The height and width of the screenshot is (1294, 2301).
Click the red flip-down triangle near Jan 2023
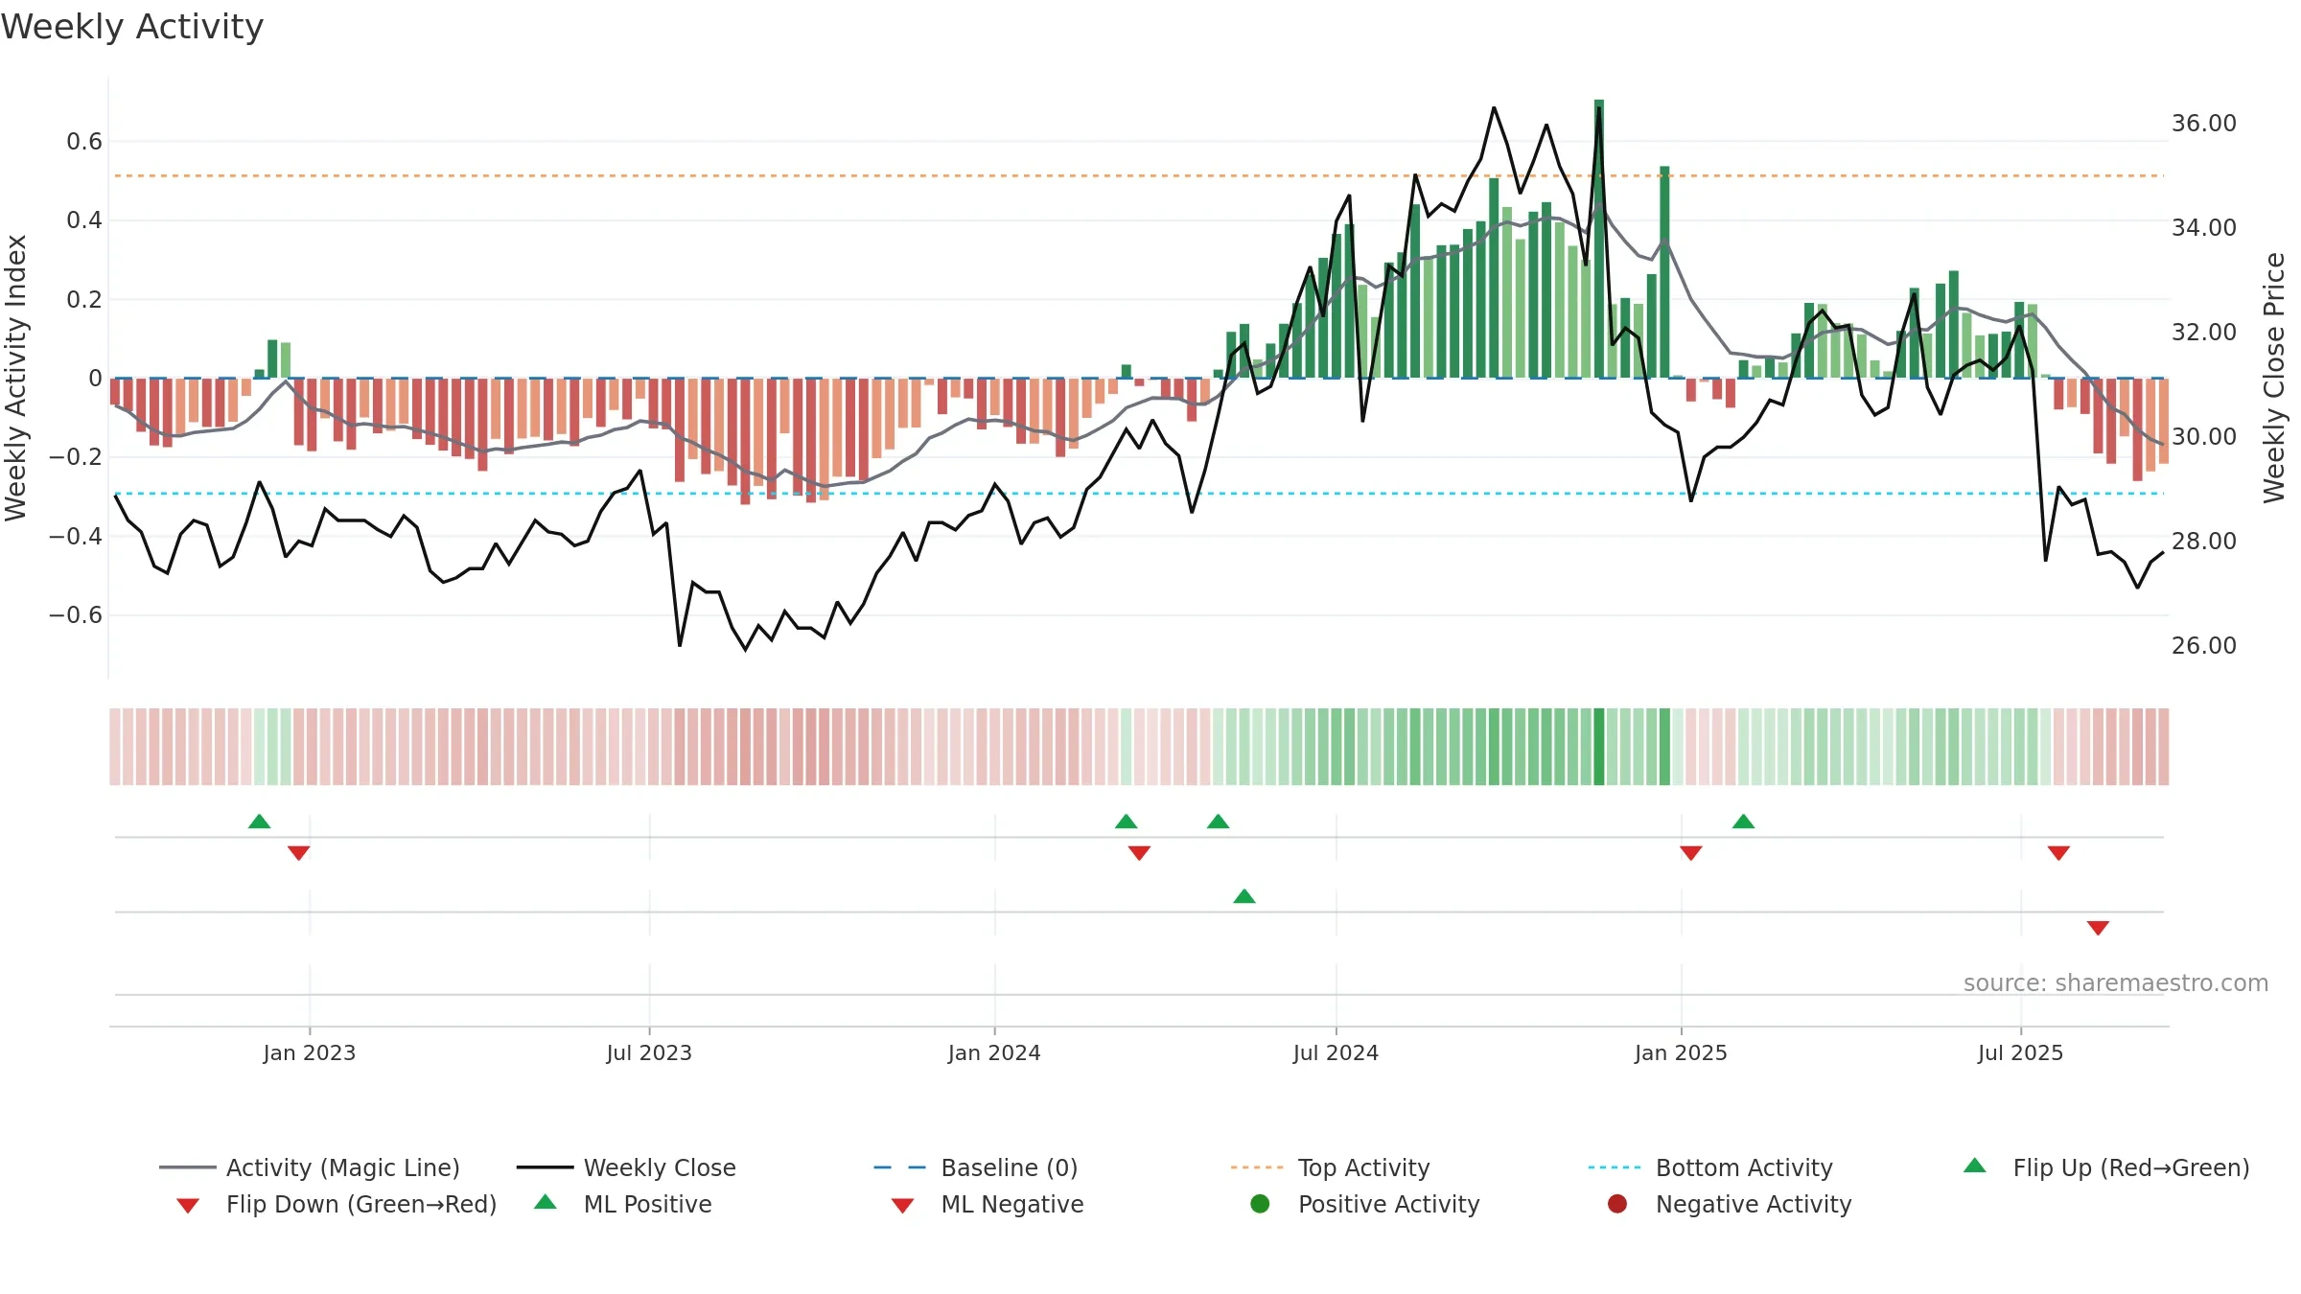pyautogui.click(x=298, y=853)
